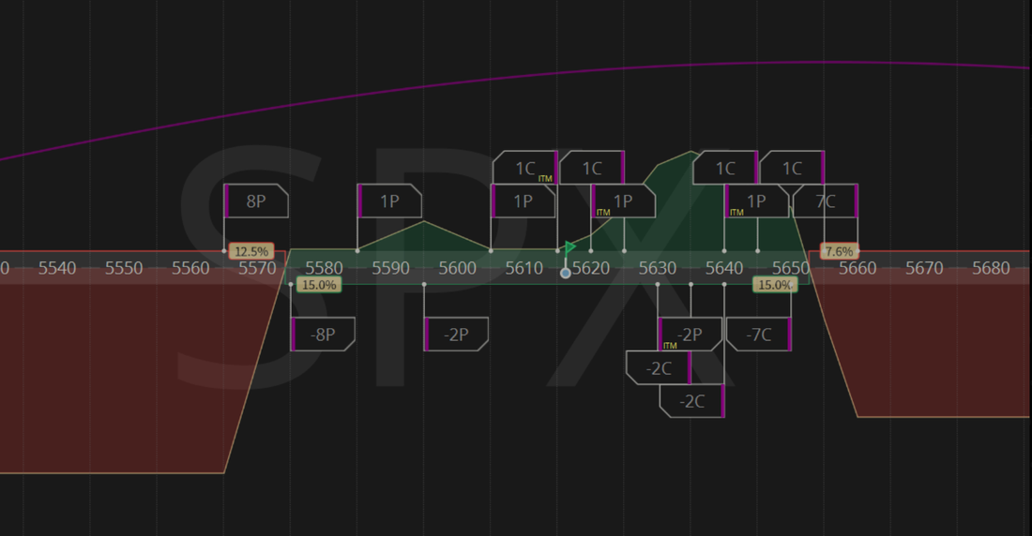Image resolution: width=1032 pixels, height=536 pixels.
Task: Click the 5610 strike label
Action: [524, 268]
